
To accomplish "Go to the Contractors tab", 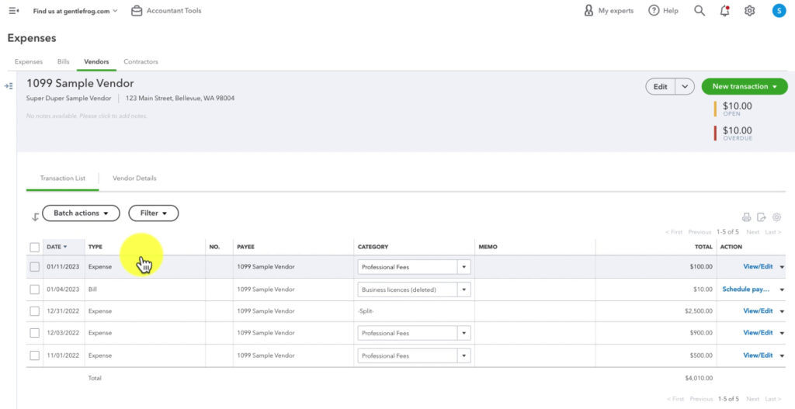I will click(x=141, y=62).
